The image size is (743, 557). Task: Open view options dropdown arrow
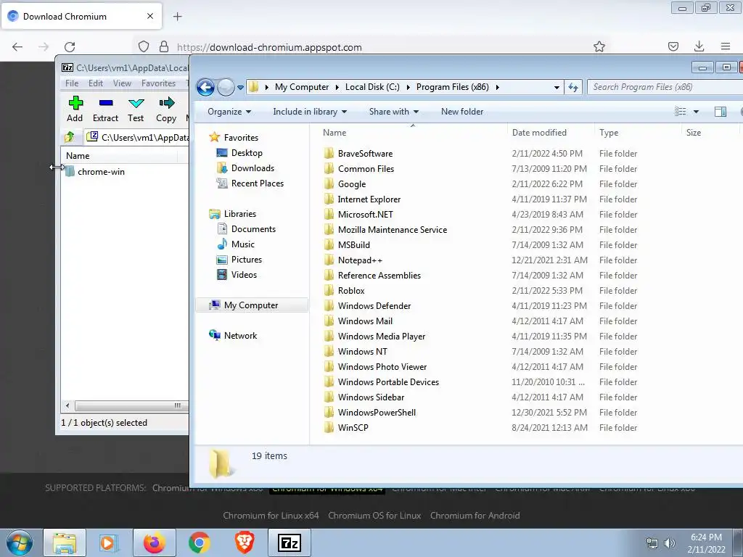(696, 112)
